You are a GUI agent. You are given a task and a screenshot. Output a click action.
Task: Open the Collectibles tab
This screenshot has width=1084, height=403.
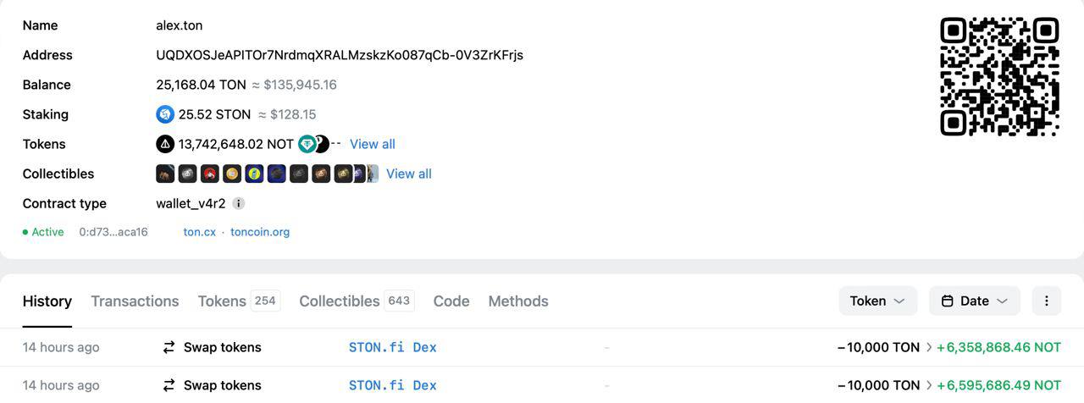click(x=340, y=301)
